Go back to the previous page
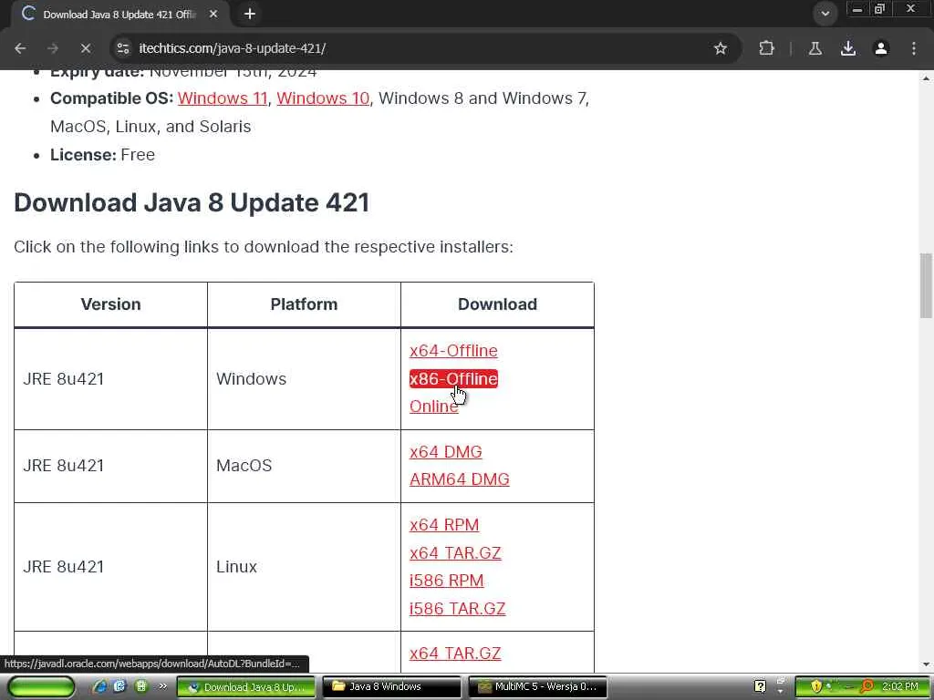 click(x=20, y=48)
